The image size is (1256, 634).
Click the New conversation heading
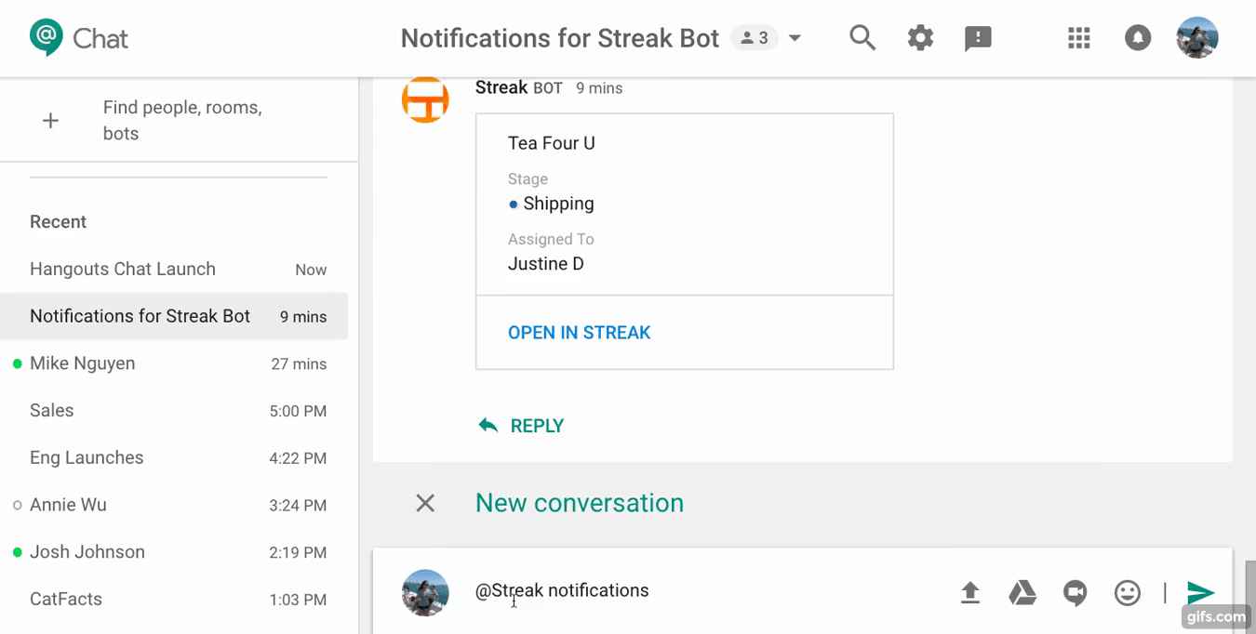click(580, 503)
